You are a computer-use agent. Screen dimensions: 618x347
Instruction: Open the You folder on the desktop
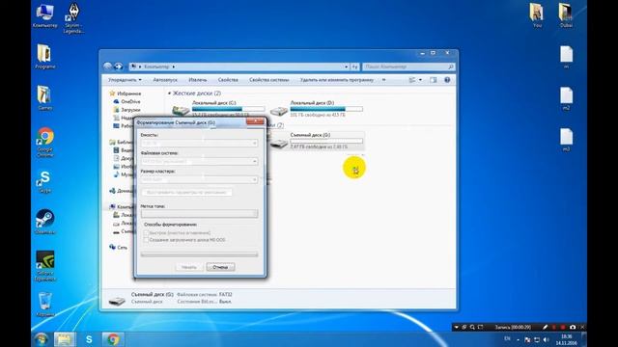pos(537,15)
